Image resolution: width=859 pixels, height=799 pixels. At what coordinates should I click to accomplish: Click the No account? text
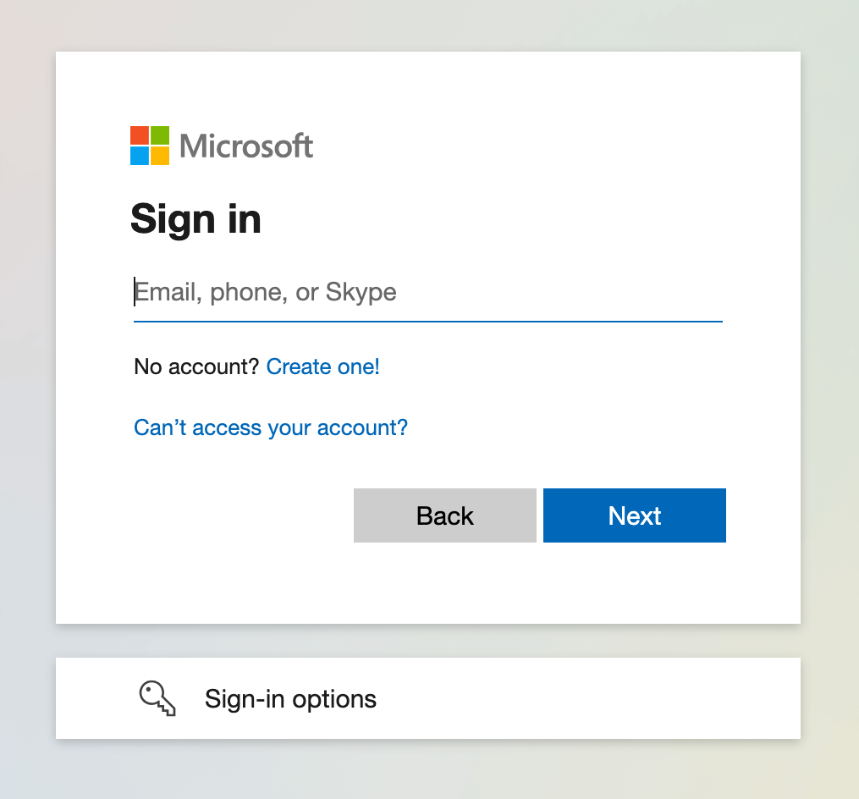196,366
